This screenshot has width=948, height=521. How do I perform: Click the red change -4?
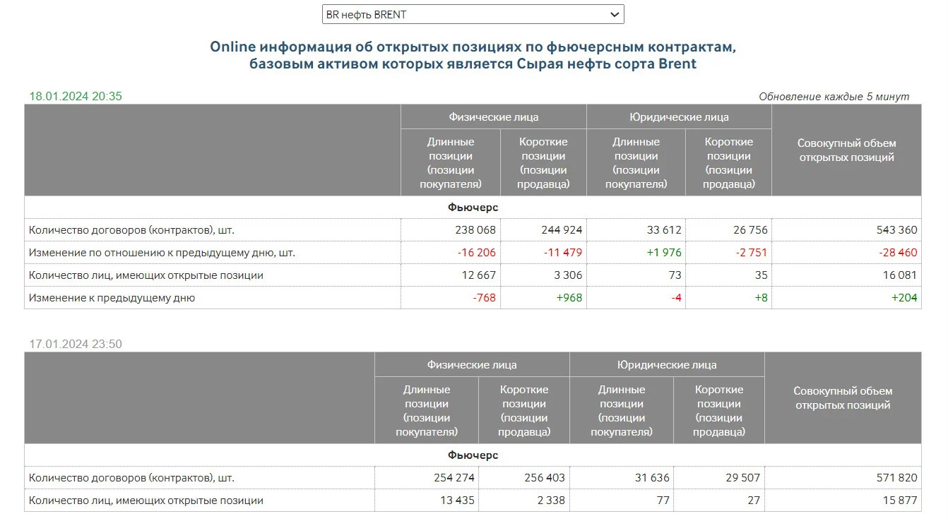pos(676,298)
